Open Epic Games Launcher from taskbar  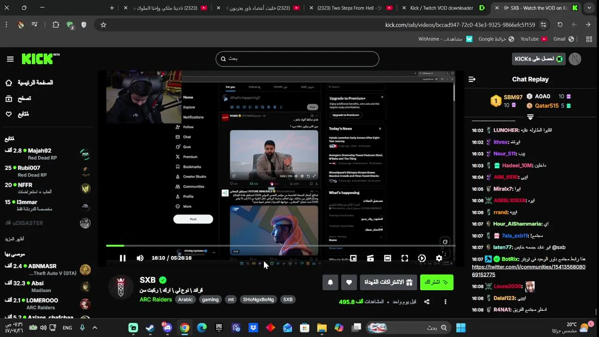[219, 328]
